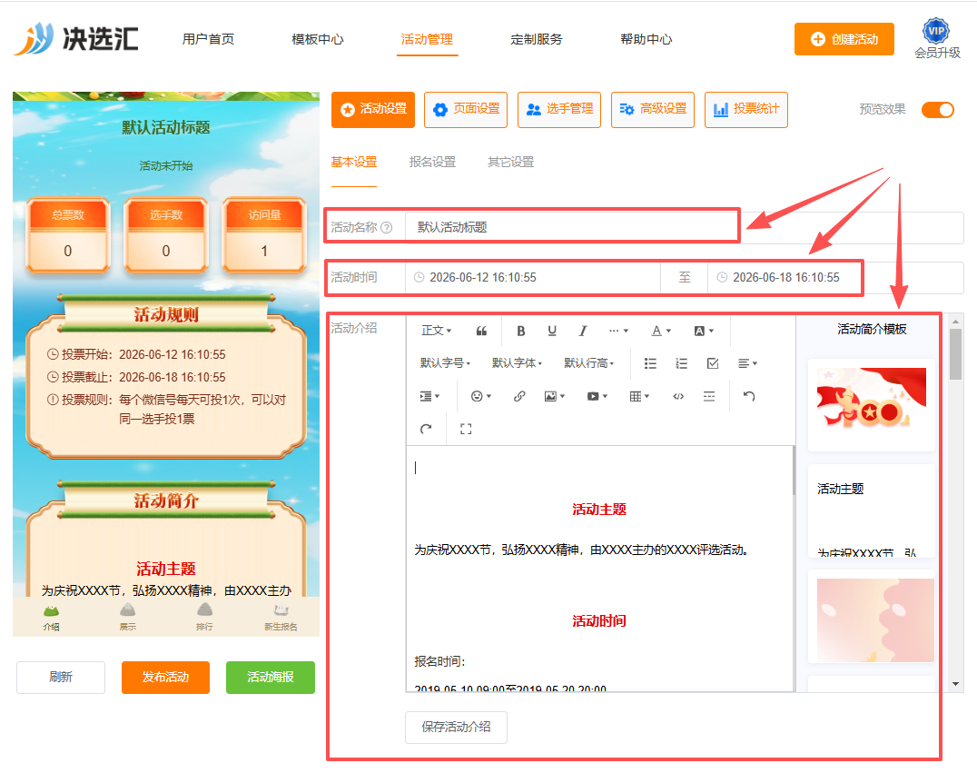Insert ordered numbered list
This screenshot has width=977, height=773.
[x=682, y=363]
